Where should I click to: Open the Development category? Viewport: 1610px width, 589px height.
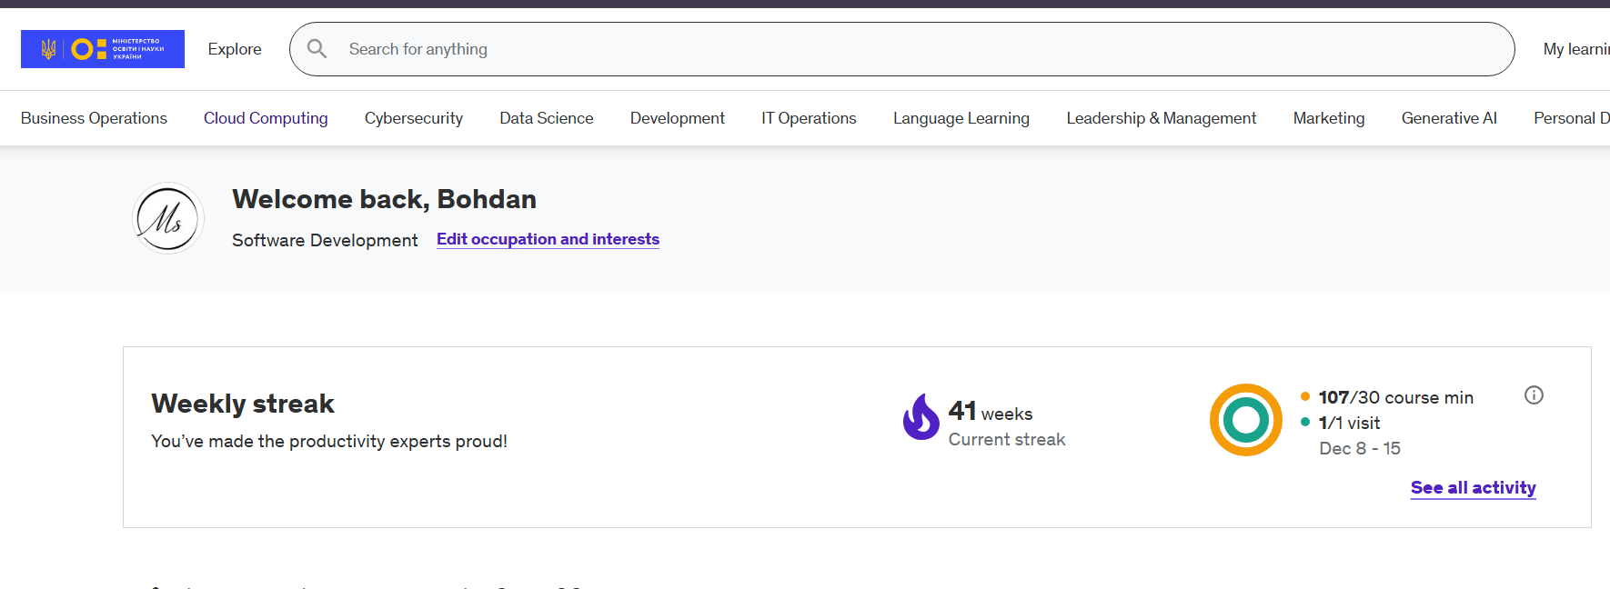click(x=678, y=118)
